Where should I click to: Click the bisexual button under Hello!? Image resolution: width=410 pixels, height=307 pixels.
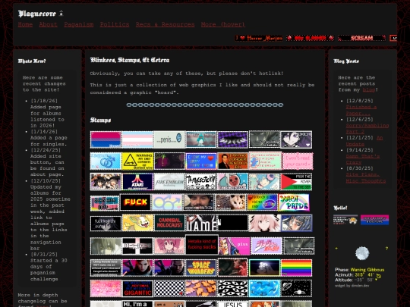374,220
